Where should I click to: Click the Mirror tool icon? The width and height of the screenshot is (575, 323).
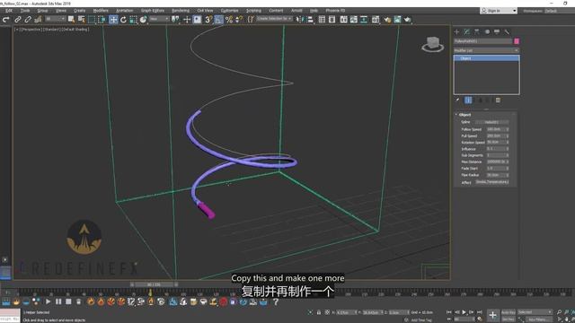[300, 20]
